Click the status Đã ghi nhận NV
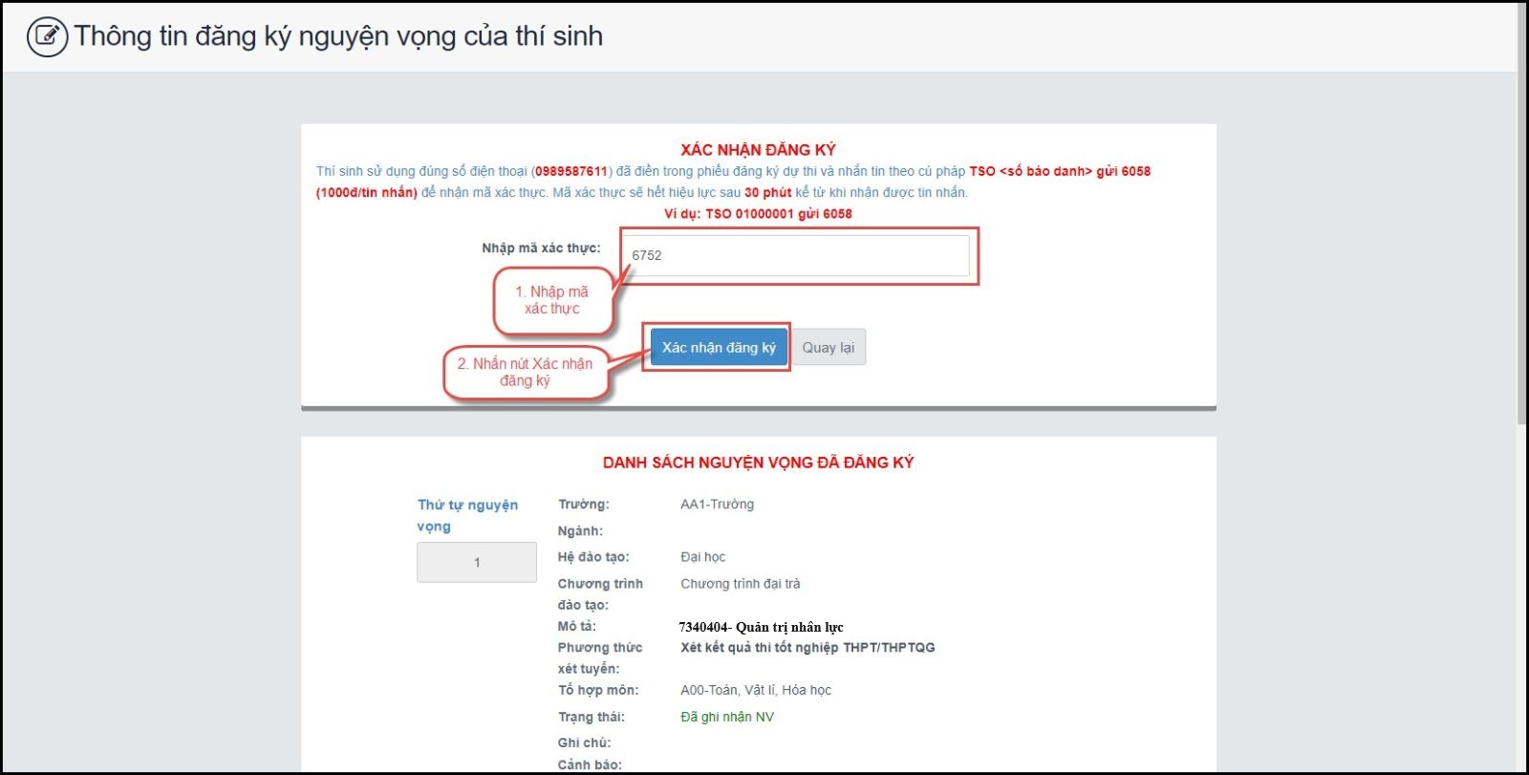The height and width of the screenshot is (775, 1529). (727, 717)
